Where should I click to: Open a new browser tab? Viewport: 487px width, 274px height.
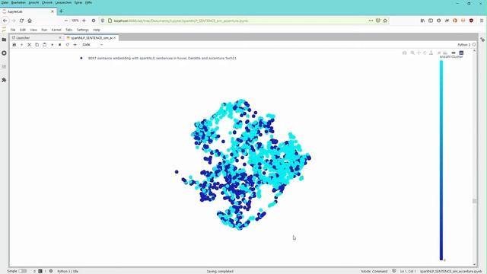coord(61,11)
